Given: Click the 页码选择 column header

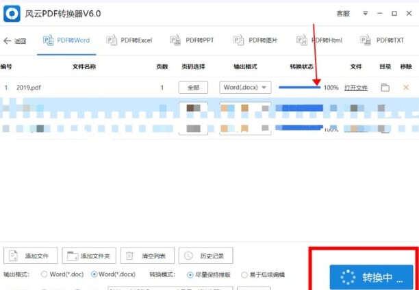Looking at the screenshot, I should [193, 67].
